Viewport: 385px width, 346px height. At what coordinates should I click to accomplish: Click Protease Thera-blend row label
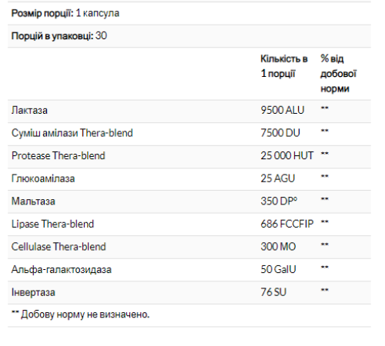[x=59, y=155]
